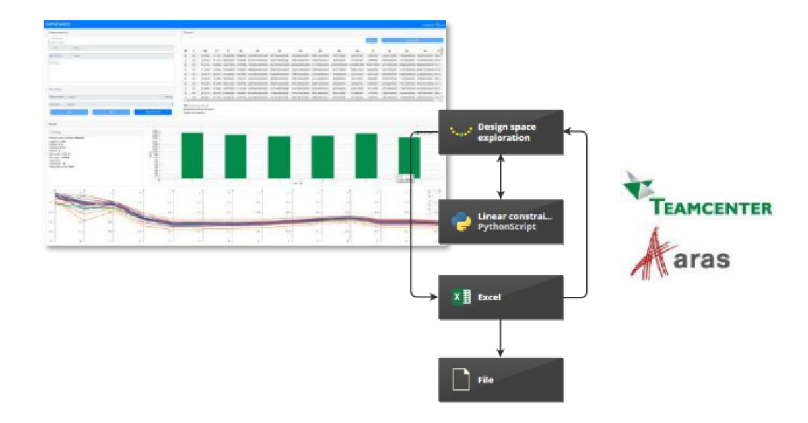Click the blank document icon on the File block
The width and height of the screenshot is (808, 423).
461,380
